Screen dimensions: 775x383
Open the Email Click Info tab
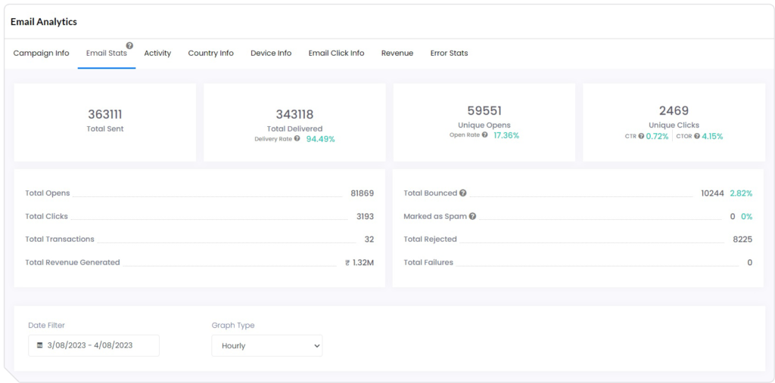(x=336, y=54)
